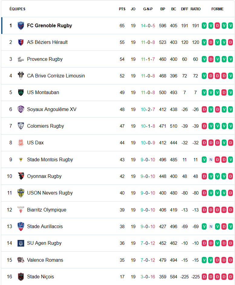Click the Soyaux Angoulême XV purple crest
The height and width of the screenshot is (285, 235).
[21, 109]
